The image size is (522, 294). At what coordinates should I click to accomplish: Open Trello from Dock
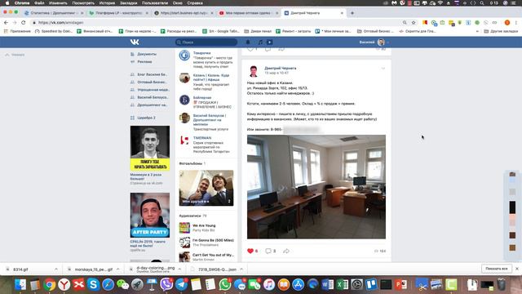371,285
